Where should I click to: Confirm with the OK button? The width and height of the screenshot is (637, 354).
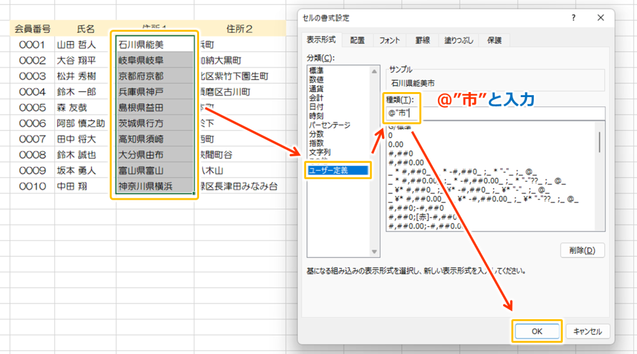click(537, 332)
